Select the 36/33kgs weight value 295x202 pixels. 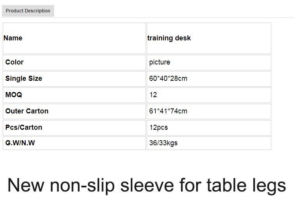[x=163, y=143]
